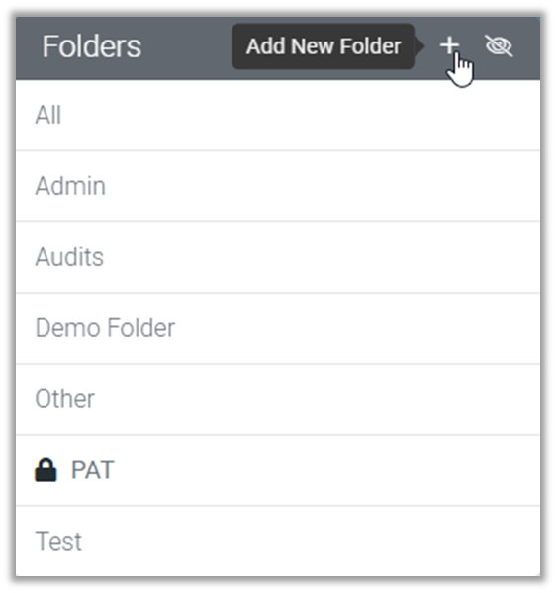This screenshot has height=593, width=556.
Task: Click the padlock icon beside PAT
Action: click(46, 469)
